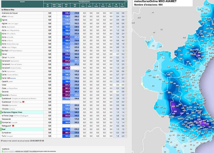Sort by the '1 hora' column header
Viewport: 214px width, 153px height.
point(83,5)
